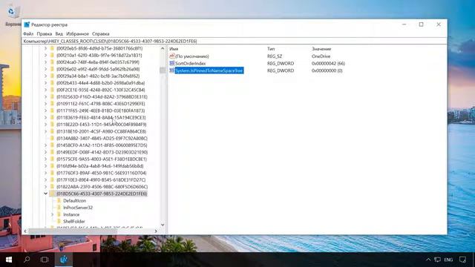Image resolution: width=475 pixels, height=267 pixels.
Task: Click tree horizontal scrollbar left arrow
Action: pyautogui.click(x=25, y=231)
